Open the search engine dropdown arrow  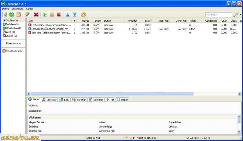(x=240, y=14)
